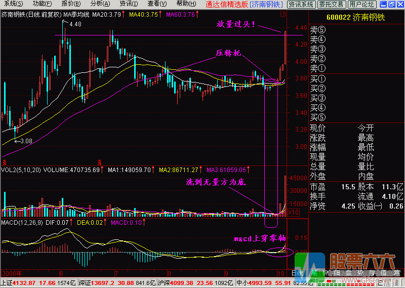
Task: Click the double-arrow icon at status bar's far right
Action: click(x=397, y=283)
